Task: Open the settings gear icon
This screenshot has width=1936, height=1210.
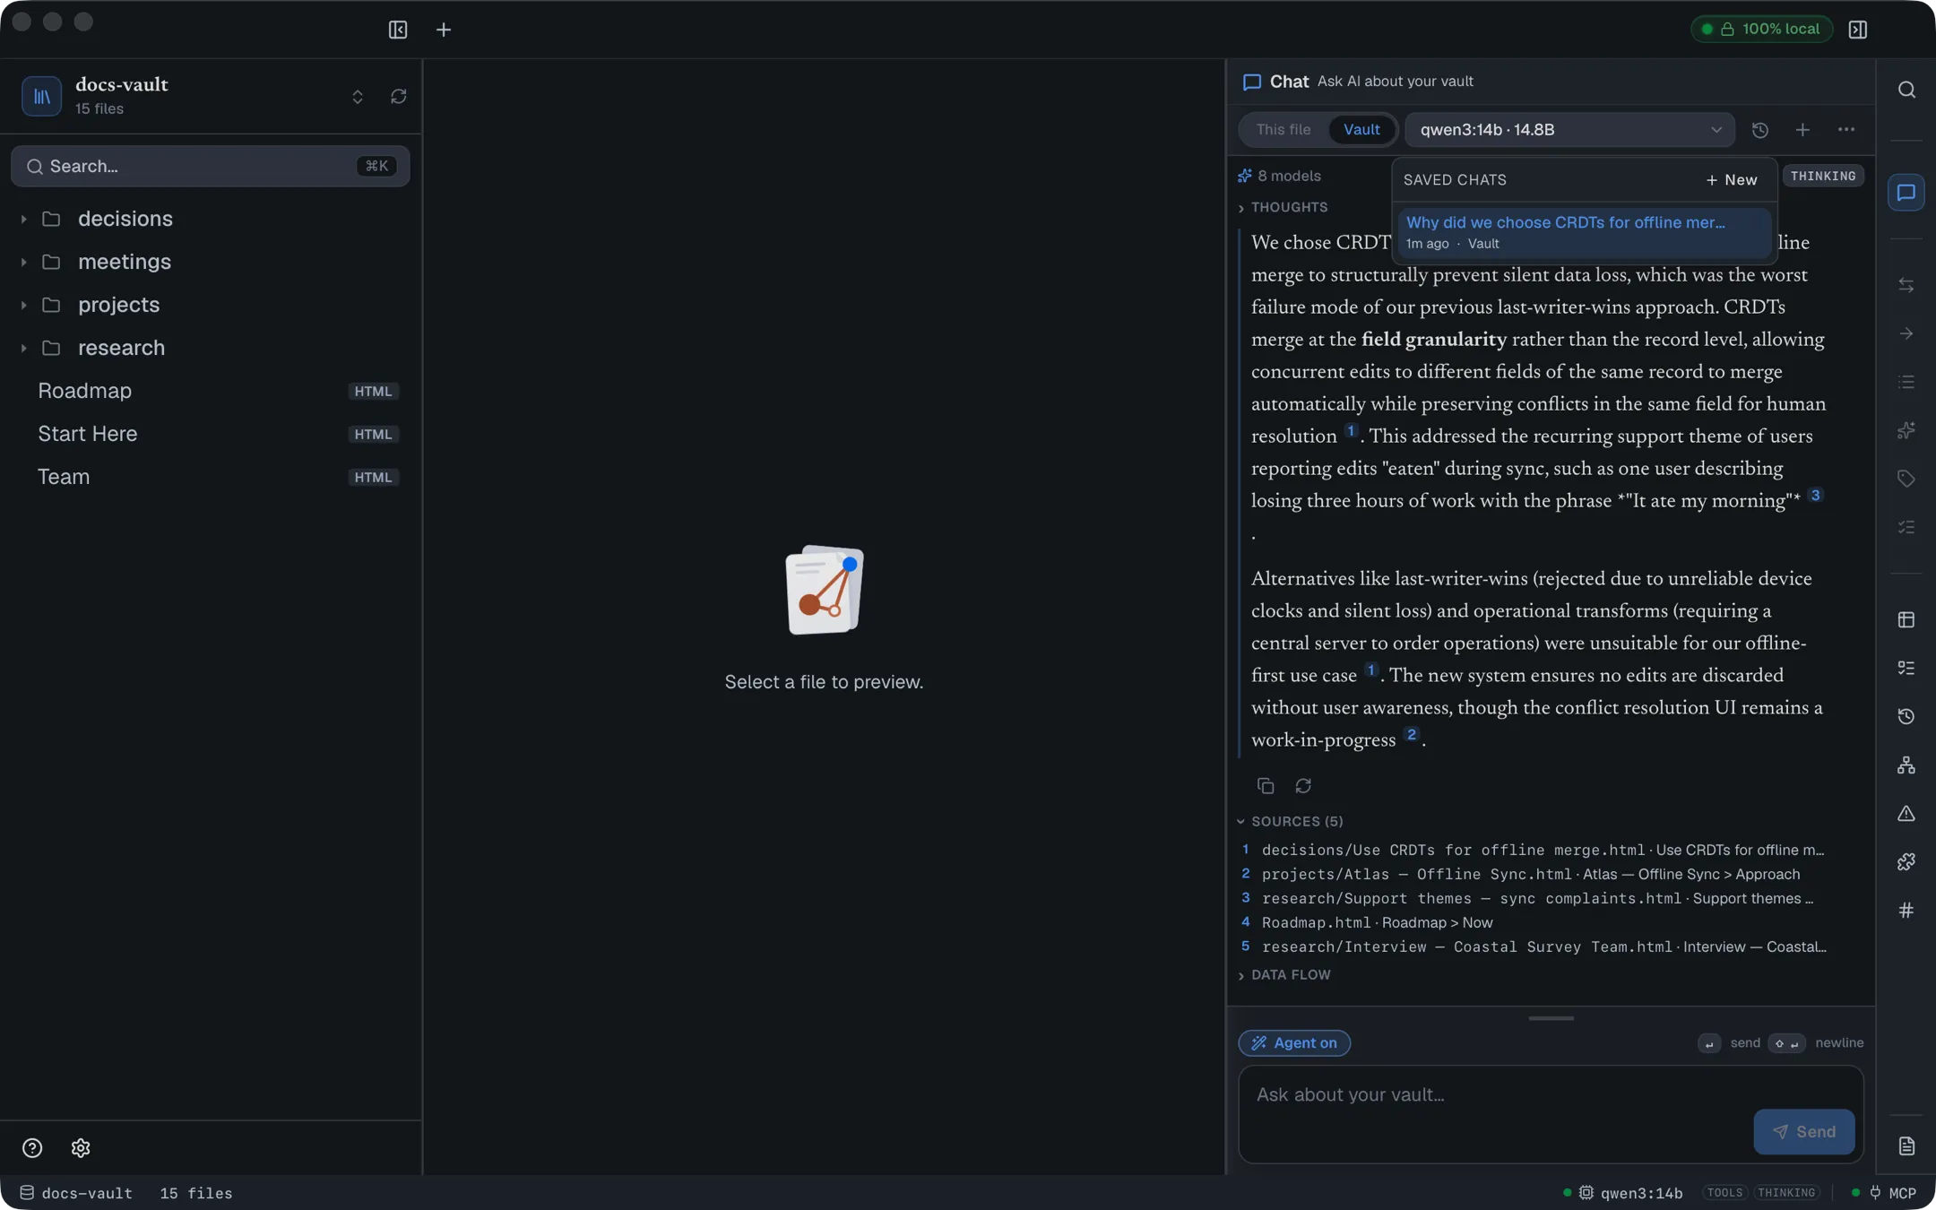Action: point(81,1148)
